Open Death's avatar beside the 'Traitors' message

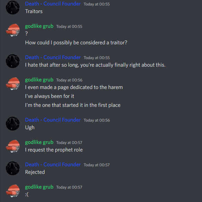pyautogui.click(x=13, y=8)
